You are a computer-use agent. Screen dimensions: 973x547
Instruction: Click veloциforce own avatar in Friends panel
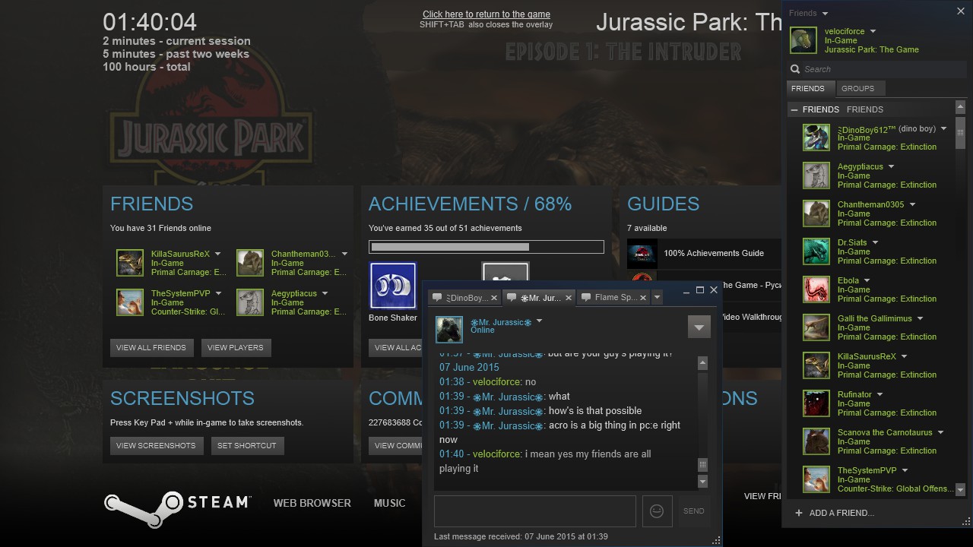point(803,40)
